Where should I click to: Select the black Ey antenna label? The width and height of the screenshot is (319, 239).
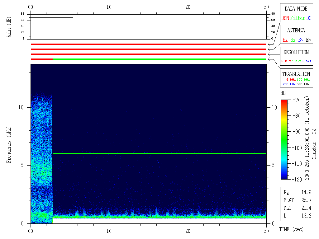[308, 40]
